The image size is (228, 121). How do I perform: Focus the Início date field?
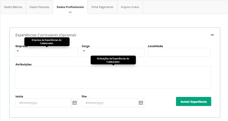pyautogui.click(x=43, y=103)
